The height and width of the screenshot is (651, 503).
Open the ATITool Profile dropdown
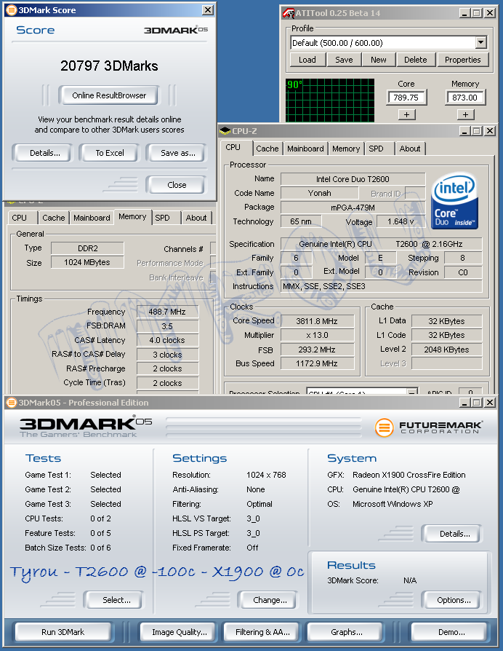click(480, 42)
